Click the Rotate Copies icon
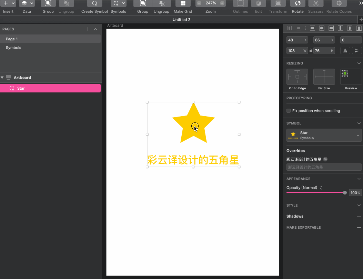The height and width of the screenshot is (279, 363). (x=339, y=3)
